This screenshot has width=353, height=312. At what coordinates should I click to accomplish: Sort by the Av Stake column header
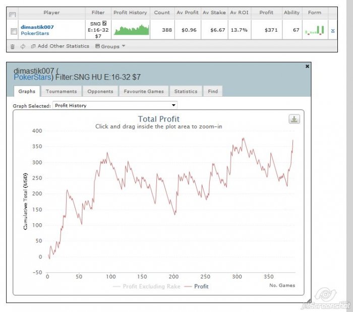(214, 13)
